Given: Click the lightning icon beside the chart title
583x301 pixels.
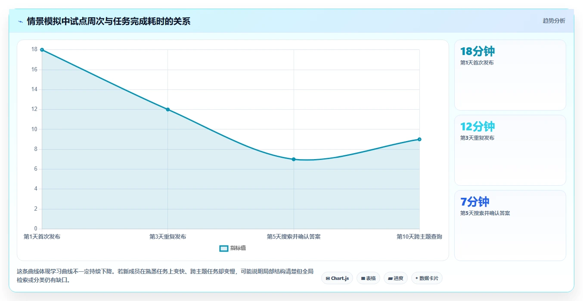Looking at the screenshot, I should [20, 21].
